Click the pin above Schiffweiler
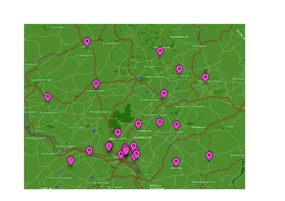Viewport: 285px width, 201px height. click(x=180, y=70)
